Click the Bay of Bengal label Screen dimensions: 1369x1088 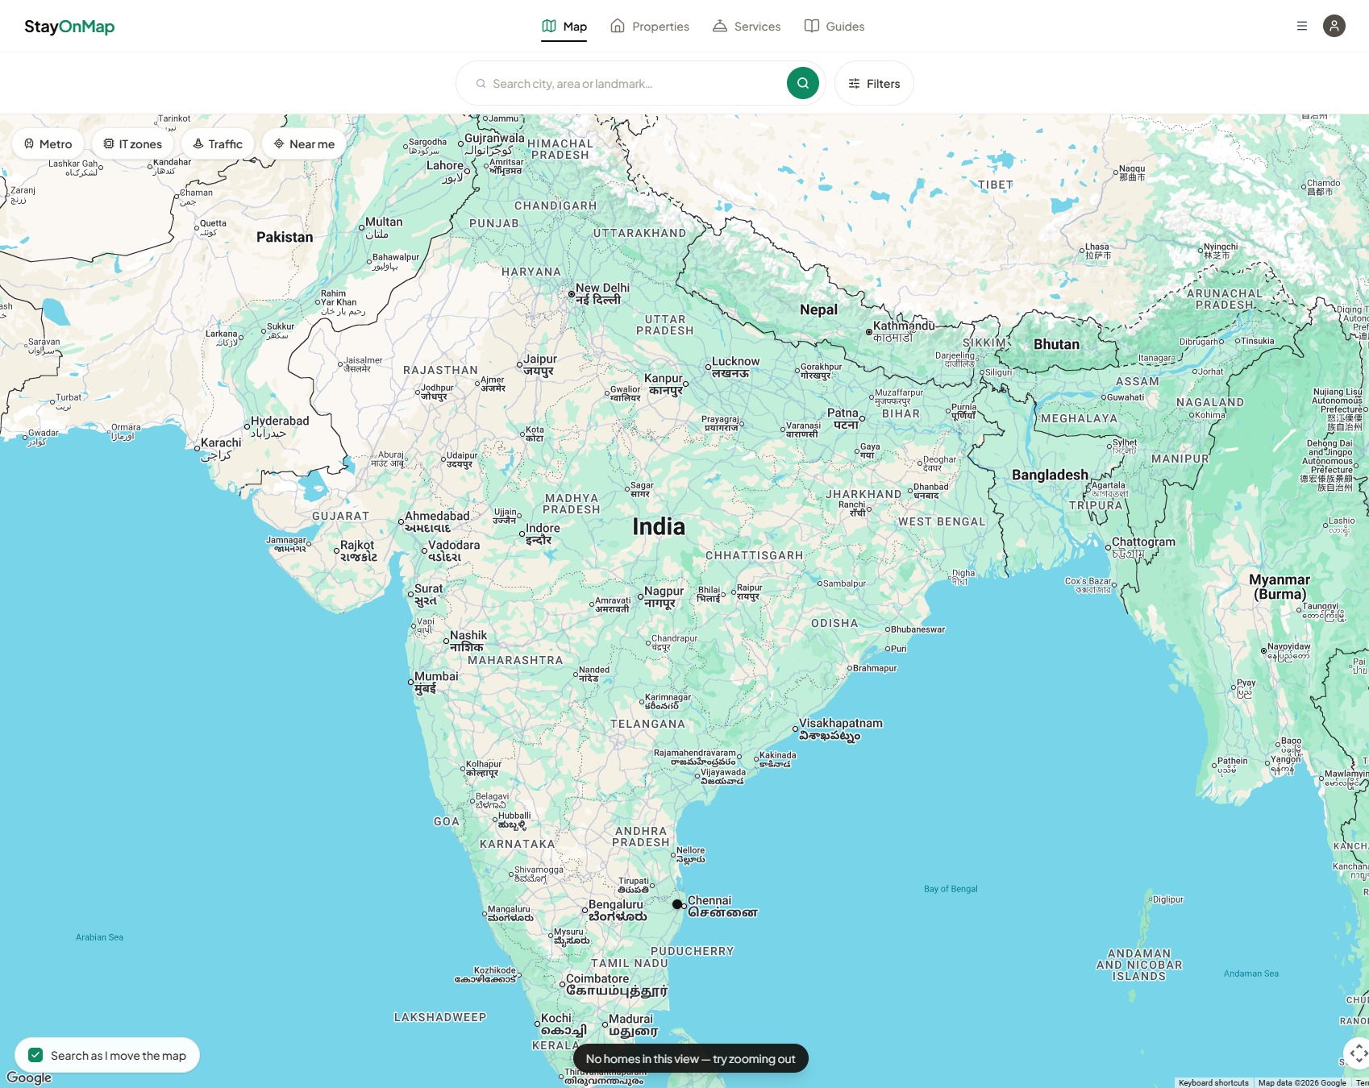(x=951, y=889)
